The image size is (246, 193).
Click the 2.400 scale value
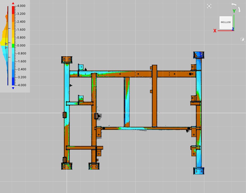pyautogui.click(x=21, y=22)
